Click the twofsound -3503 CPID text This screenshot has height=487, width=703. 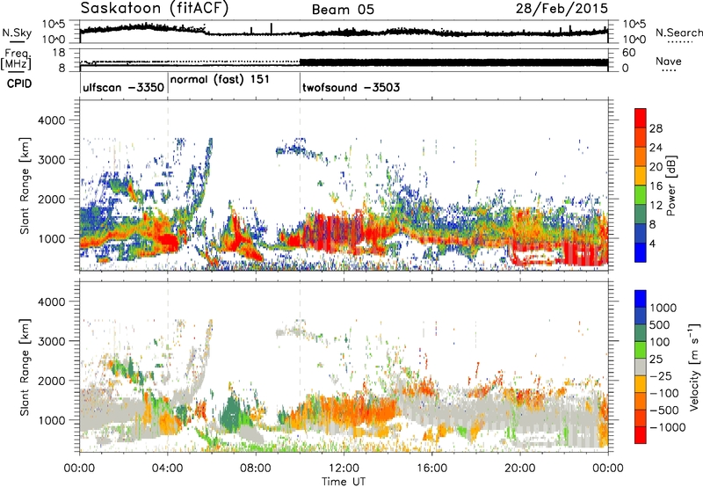click(351, 87)
